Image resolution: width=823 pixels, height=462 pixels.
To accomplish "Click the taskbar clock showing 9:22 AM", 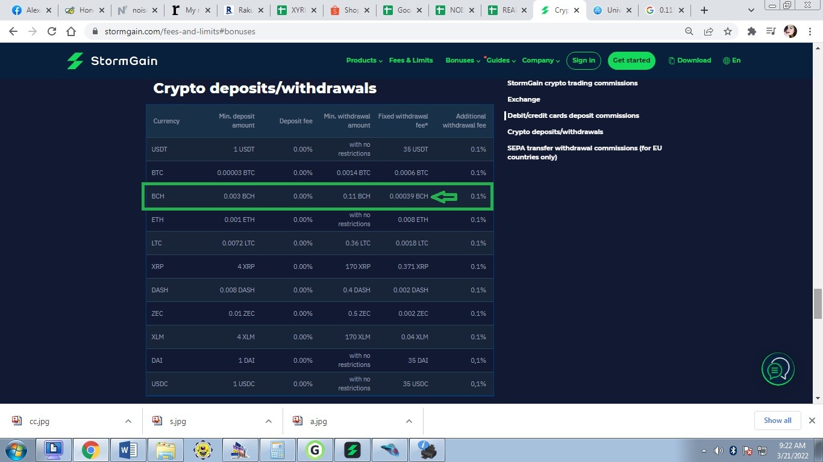I will [x=792, y=451].
